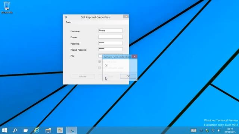
Task: Open the touch keyboard tray icon
Action: click(x=193, y=130)
